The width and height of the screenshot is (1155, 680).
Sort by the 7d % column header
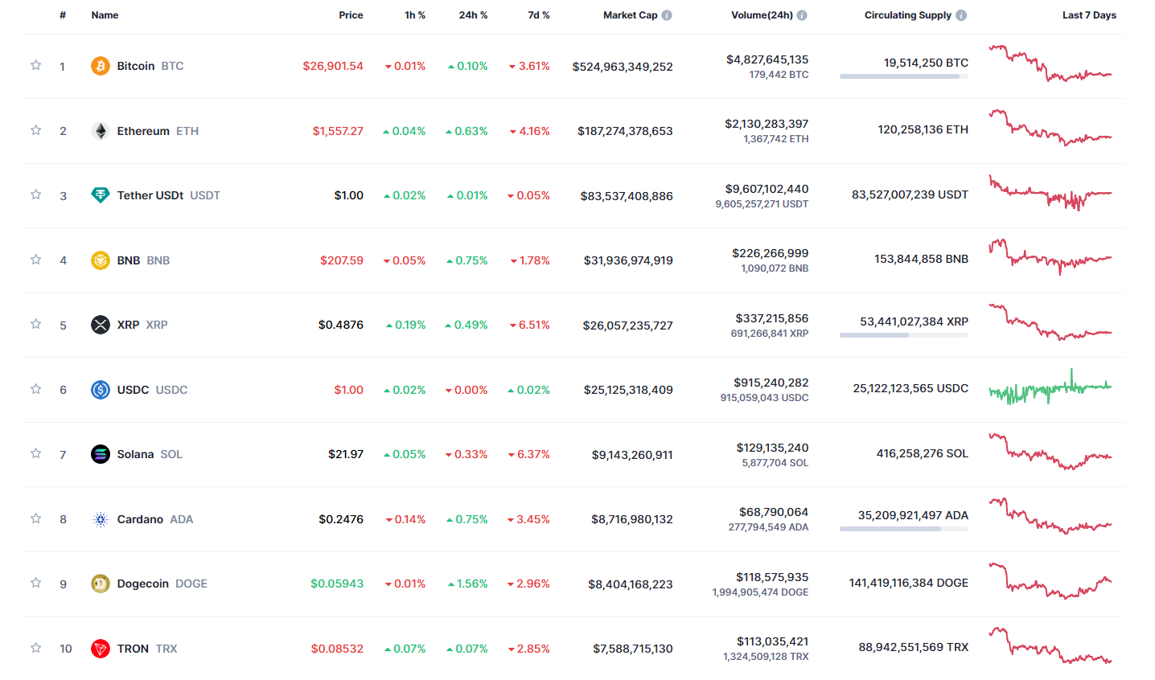[539, 15]
